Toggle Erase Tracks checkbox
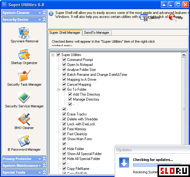The image size is (190, 177). [64, 114]
